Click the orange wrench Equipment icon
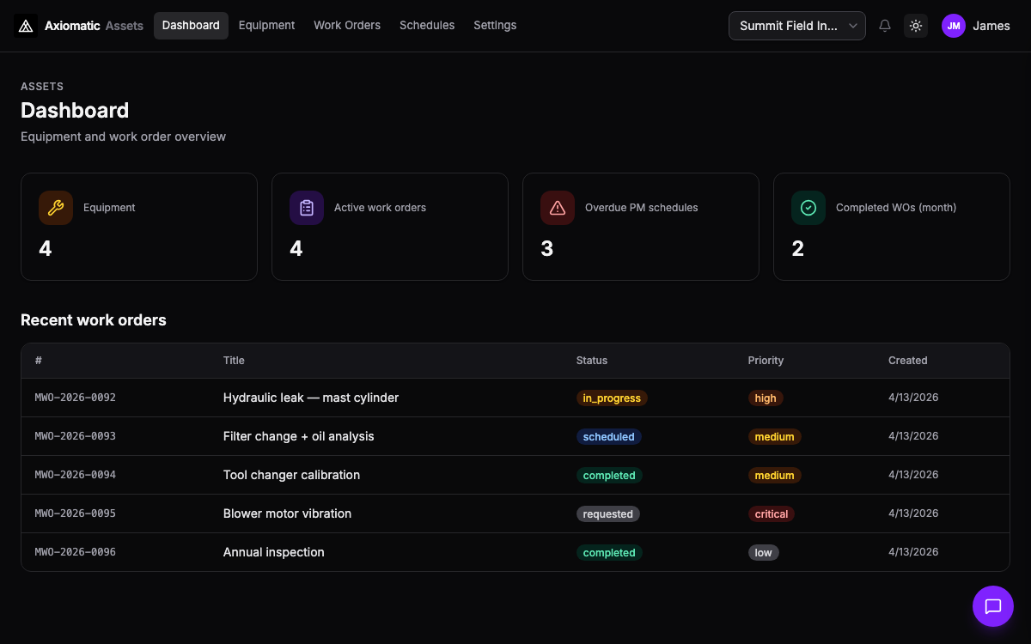1031x644 pixels. tap(56, 208)
